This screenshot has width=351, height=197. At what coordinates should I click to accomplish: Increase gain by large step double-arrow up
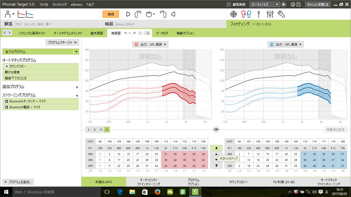(x=216, y=148)
